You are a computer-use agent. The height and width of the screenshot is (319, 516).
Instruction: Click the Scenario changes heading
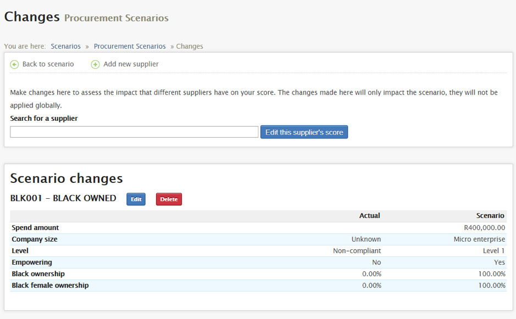pyautogui.click(x=66, y=178)
